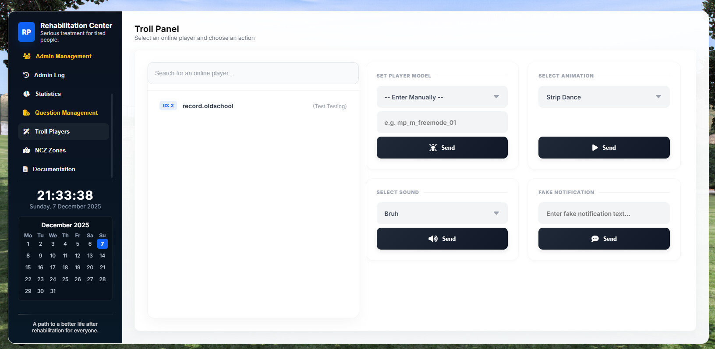Click the NCZ Zones map icon
This screenshot has height=349, width=715.
click(x=26, y=151)
